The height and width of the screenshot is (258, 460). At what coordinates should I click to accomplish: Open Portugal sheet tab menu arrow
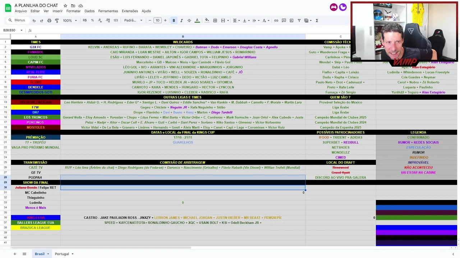pyautogui.click(x=72, y=254)
